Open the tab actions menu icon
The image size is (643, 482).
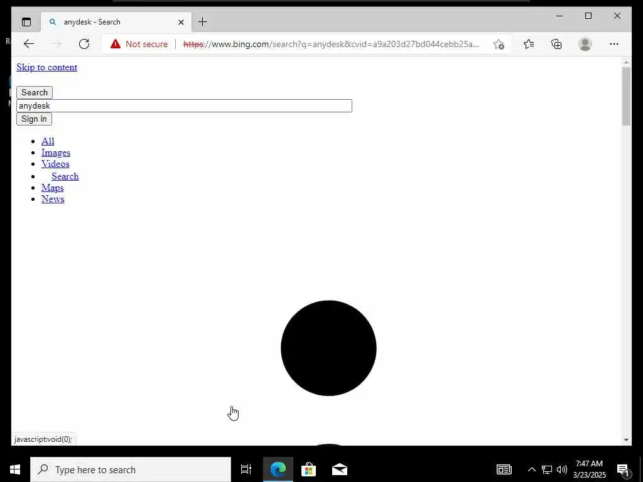26,22
